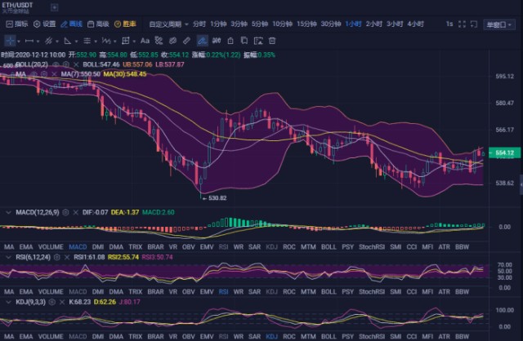Remove the MACD(12,26,9) panel with X
The width and height of the screenshot is (523, 341).
76,212
